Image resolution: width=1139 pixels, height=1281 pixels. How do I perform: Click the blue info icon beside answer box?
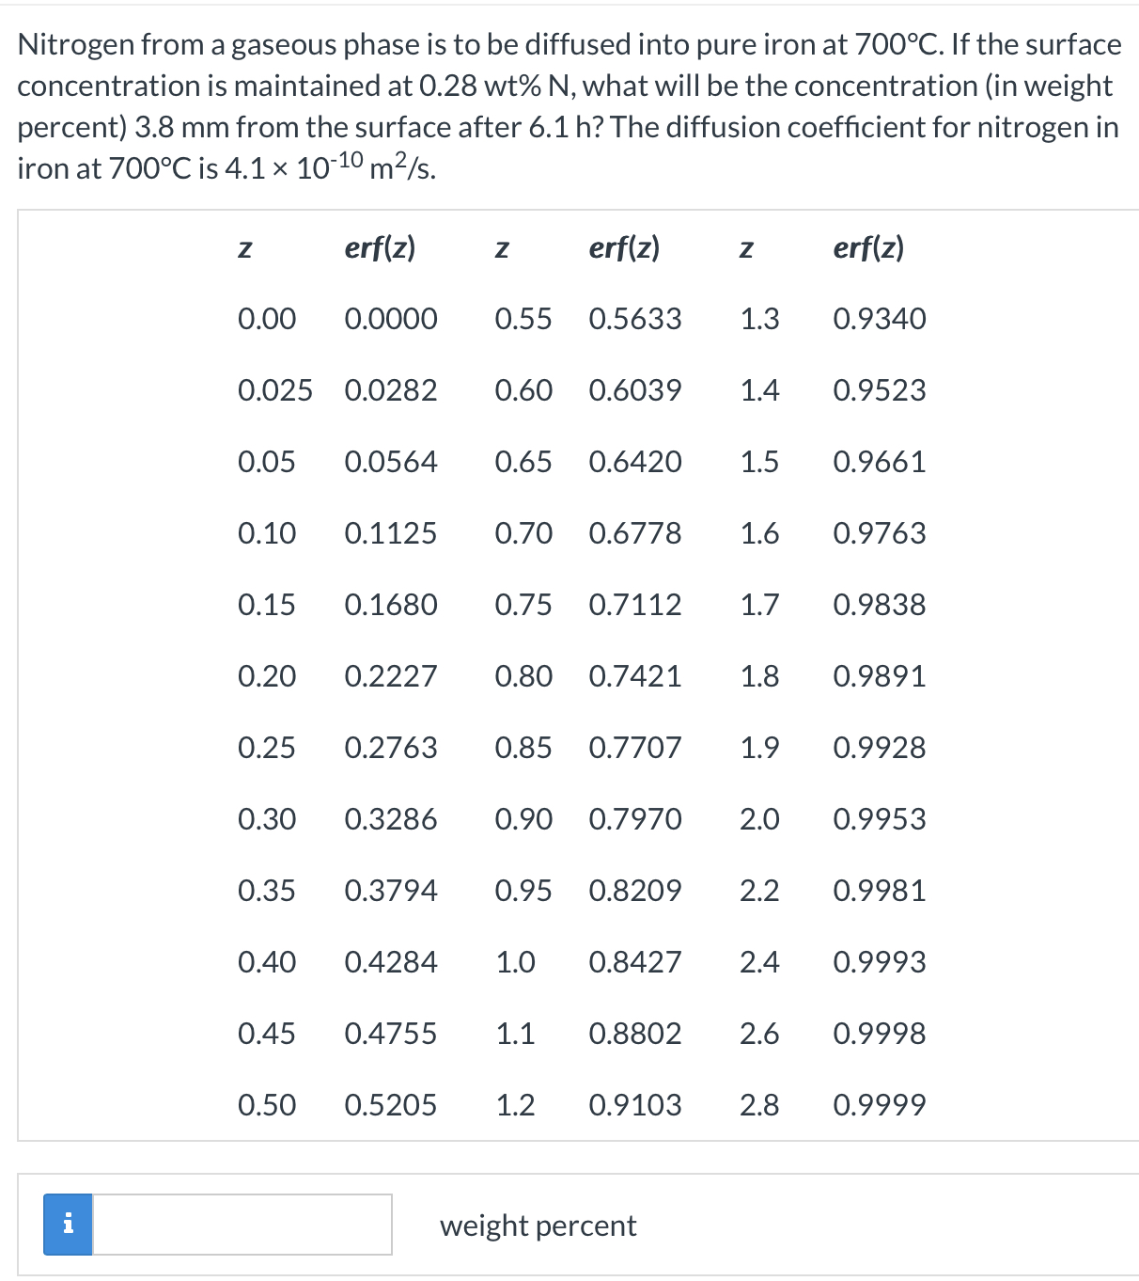point(68,1225)
